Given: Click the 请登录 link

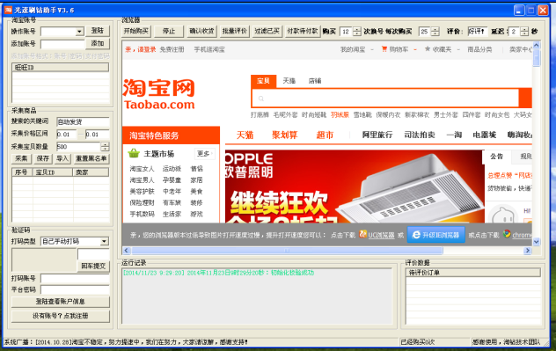Looking at the screenshot, I should click(146, 49).
